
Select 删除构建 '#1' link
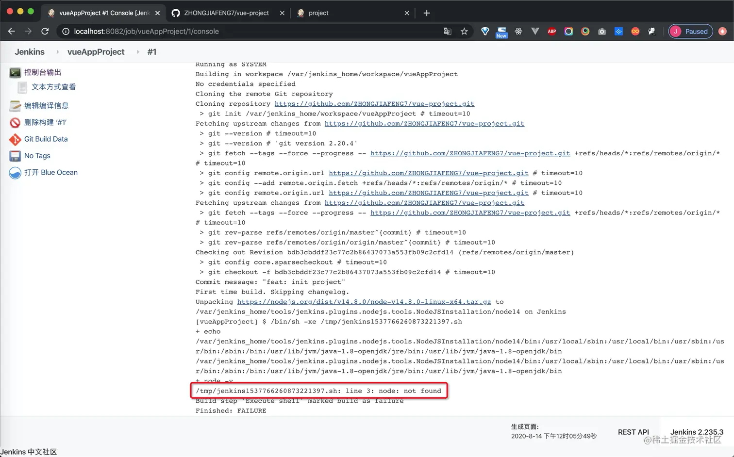(45, 123)
